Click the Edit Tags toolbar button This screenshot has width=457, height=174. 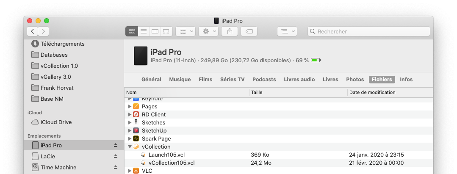[x=249, y=31]
